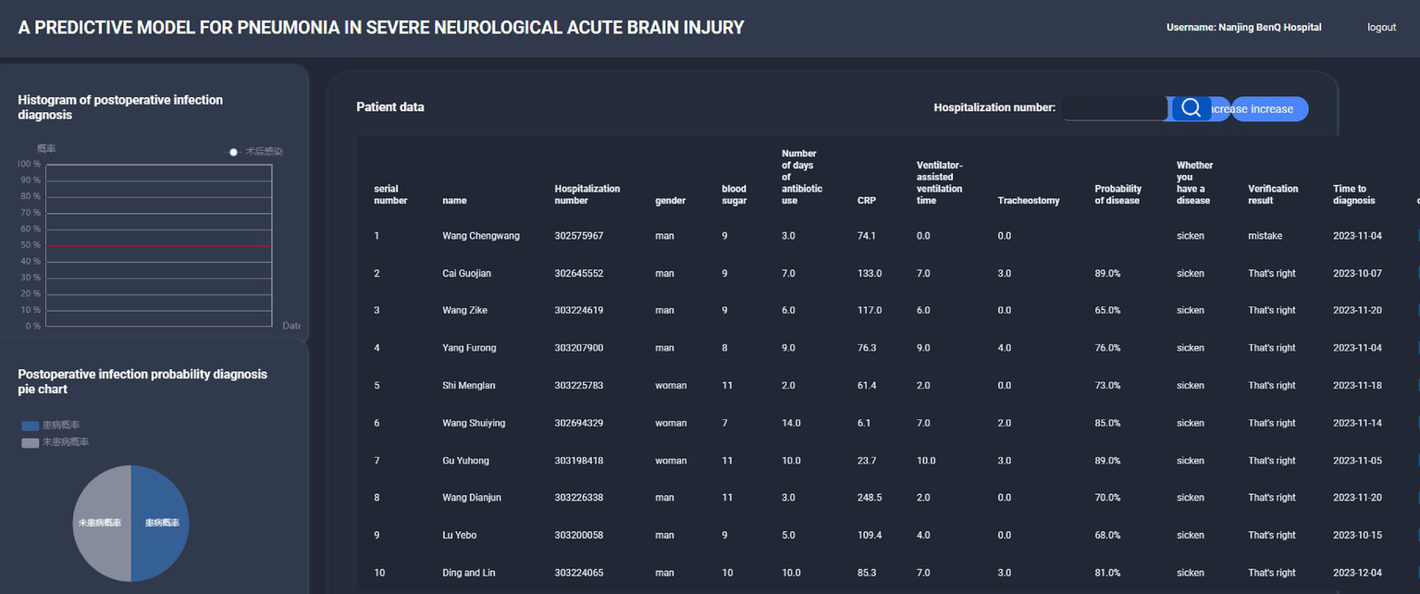Select the blue slice of the pie chart
The width and height of the screenshot is (1420, 594).
coord(162,523)
